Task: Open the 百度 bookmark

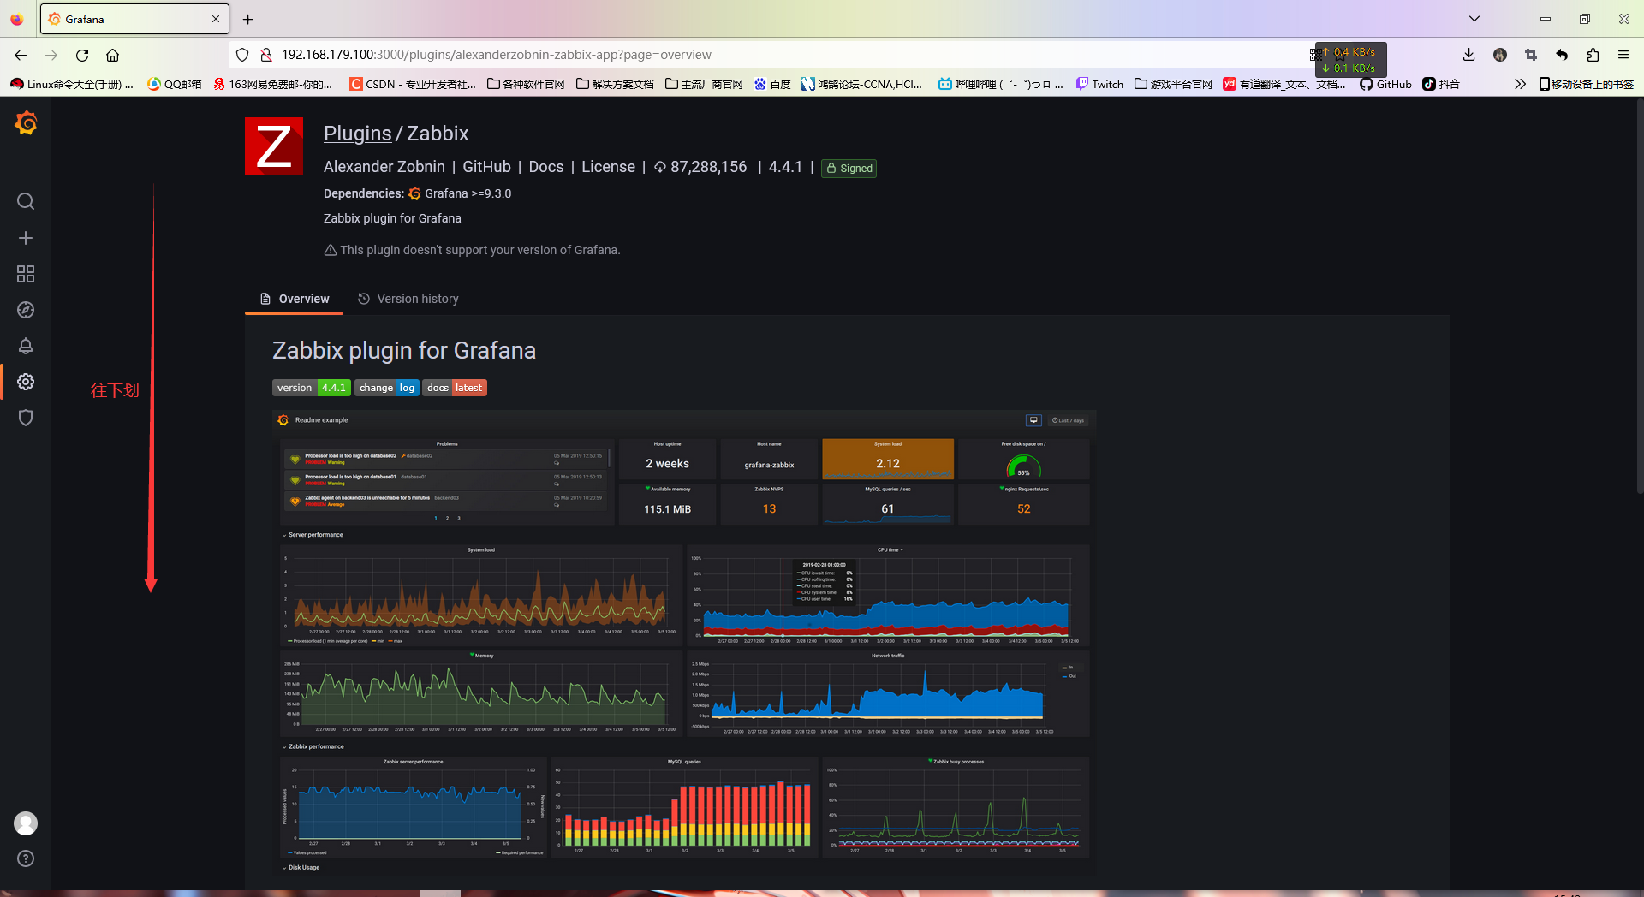Action: coord(772,84)
